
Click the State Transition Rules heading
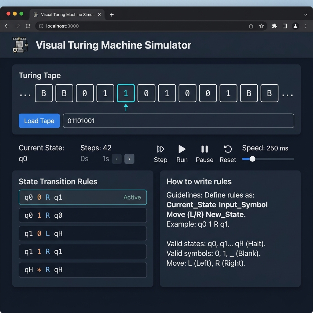pos(58,182)
